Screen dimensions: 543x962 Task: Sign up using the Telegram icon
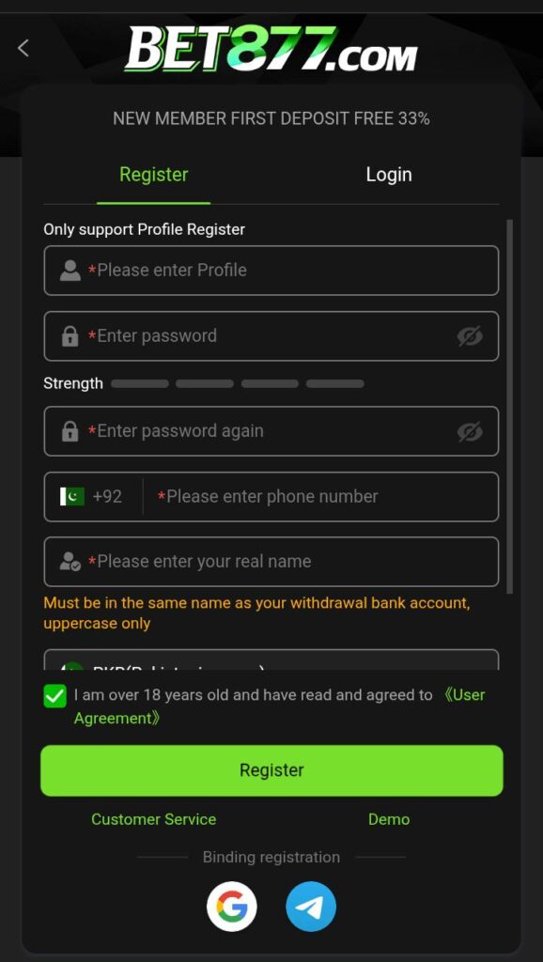coord(311,906)
